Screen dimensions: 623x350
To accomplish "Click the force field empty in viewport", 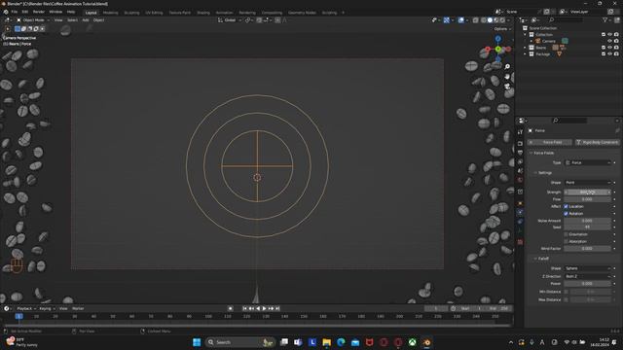I will pos(257,166).
